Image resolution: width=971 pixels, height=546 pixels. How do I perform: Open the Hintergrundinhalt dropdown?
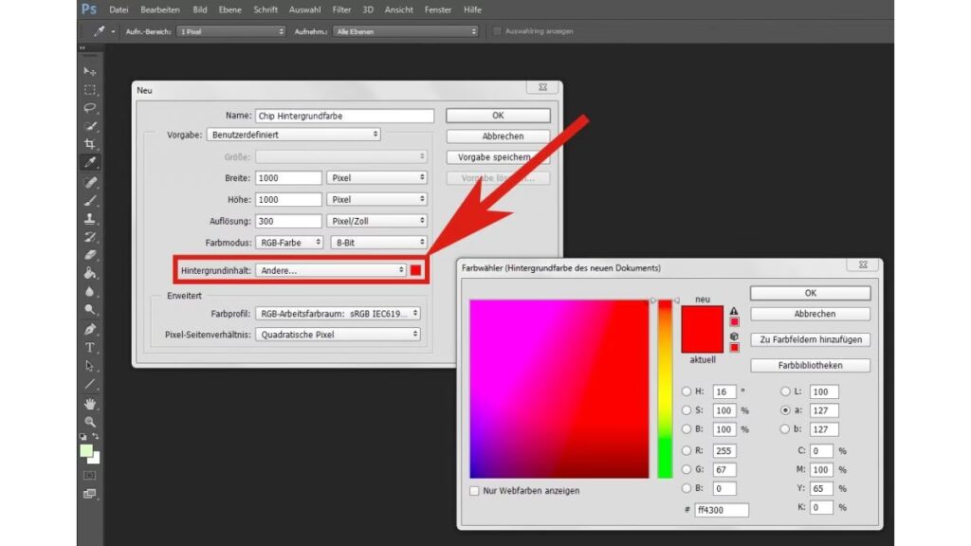pyautogui.click(x=331, y=270)
